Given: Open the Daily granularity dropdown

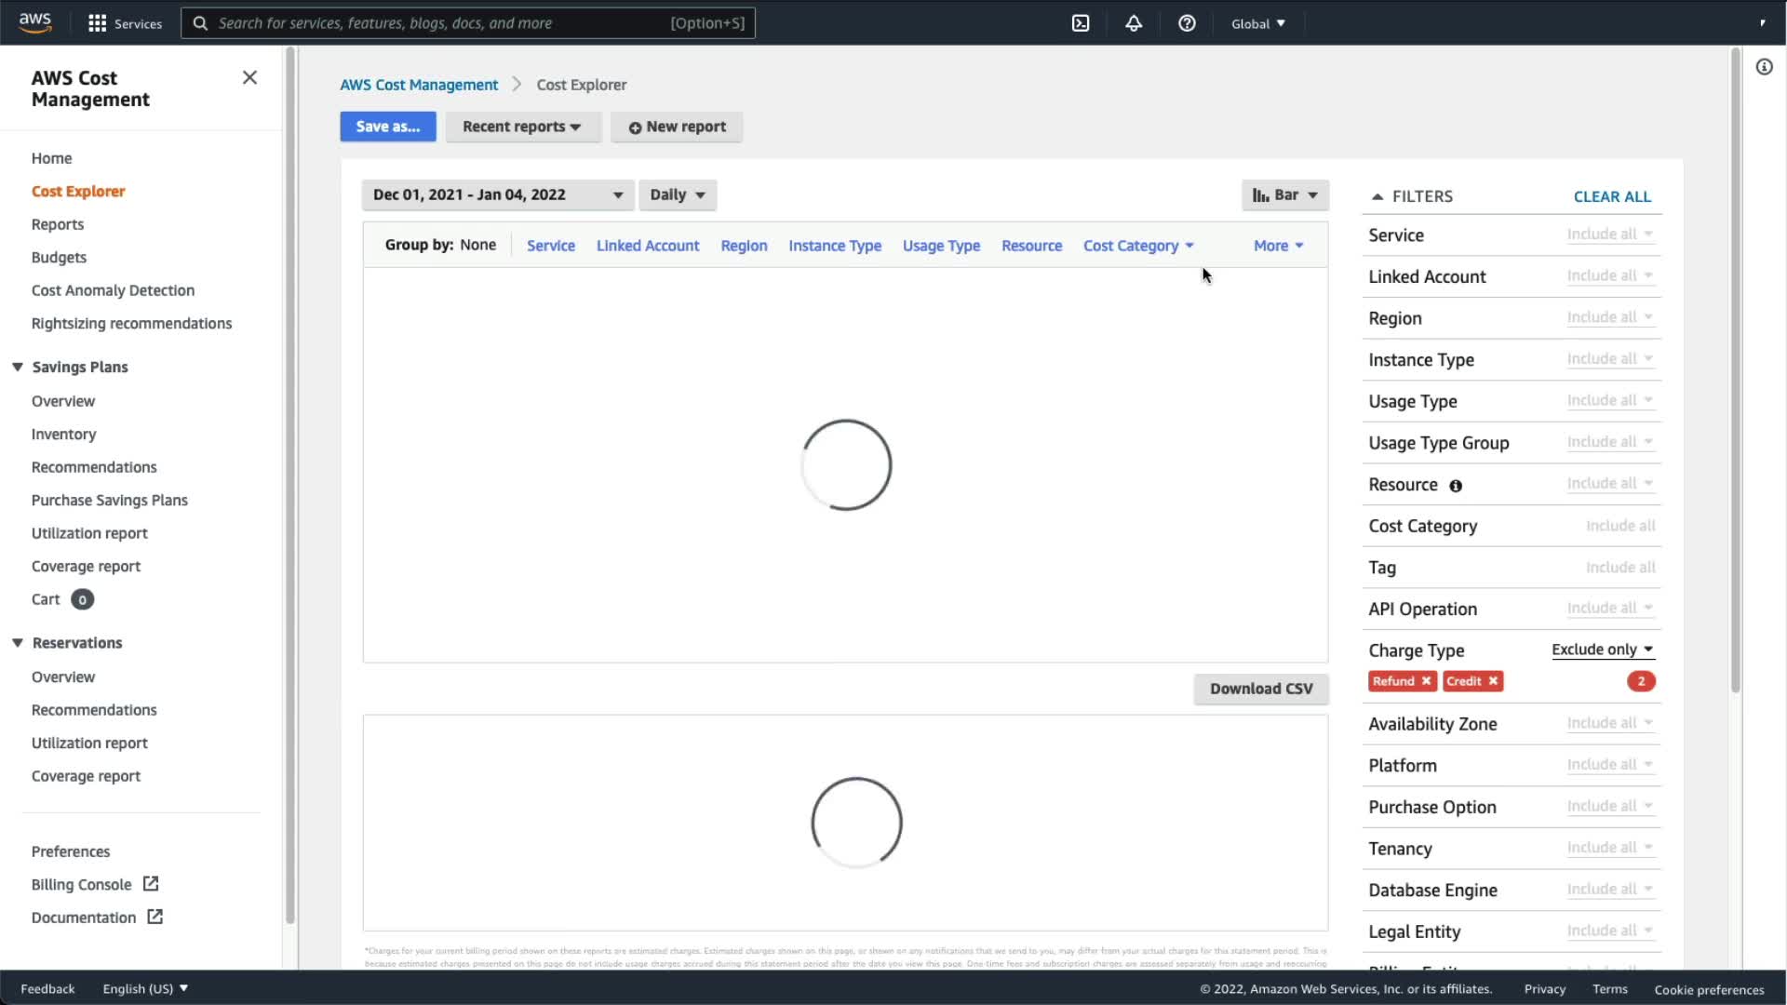Looking at the screenshot, I should (677, 194).
